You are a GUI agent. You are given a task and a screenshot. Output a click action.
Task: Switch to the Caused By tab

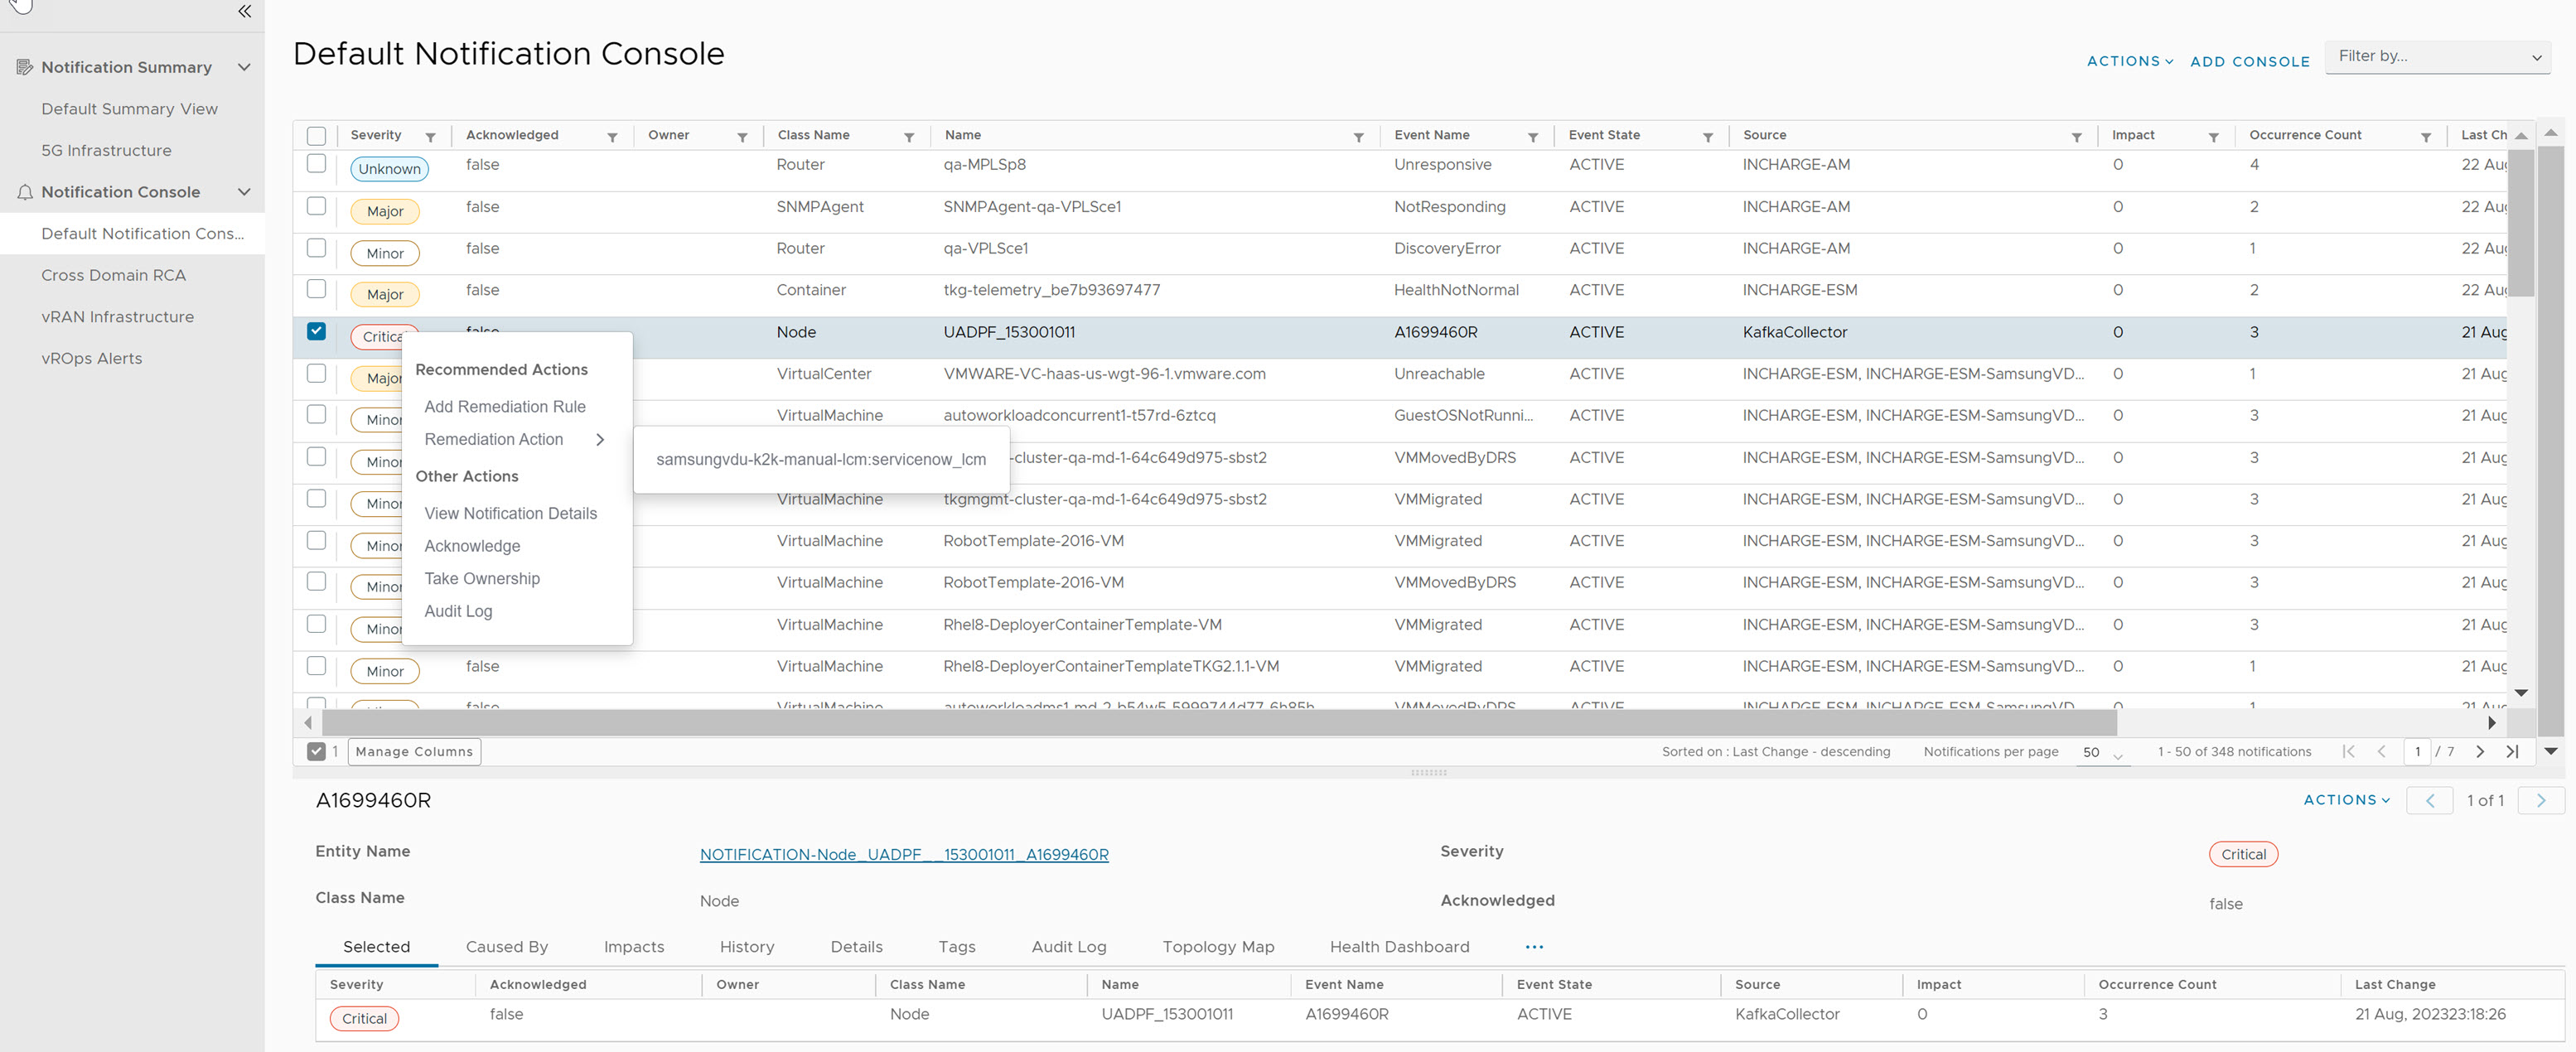[506, 947]
